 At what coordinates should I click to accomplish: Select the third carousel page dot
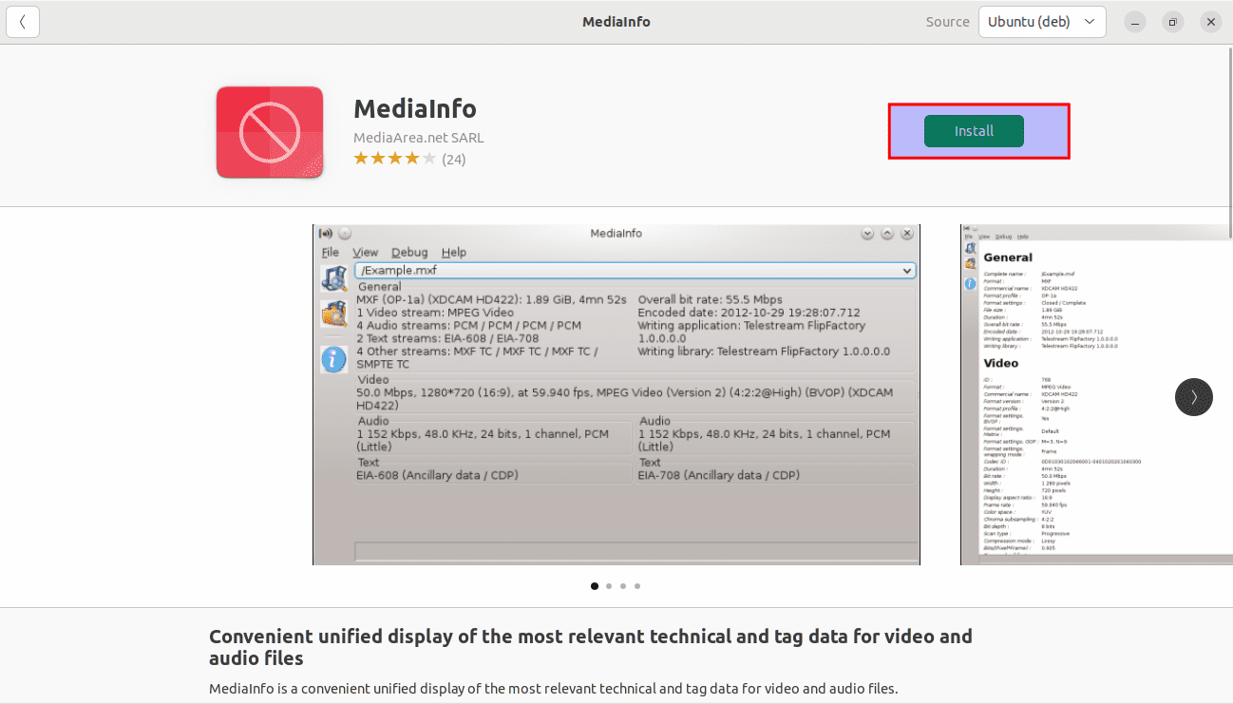623,586
